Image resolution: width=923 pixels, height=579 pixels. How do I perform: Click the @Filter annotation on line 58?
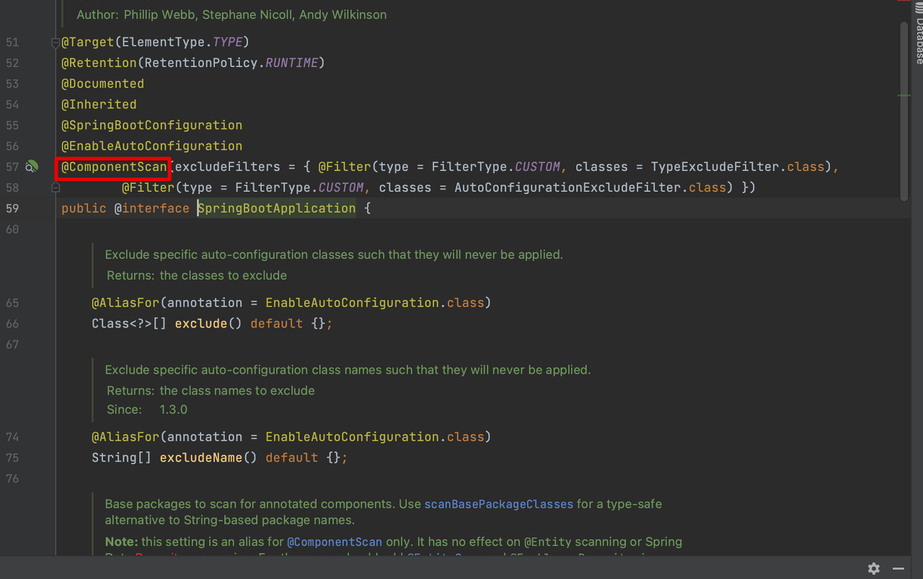148,187
